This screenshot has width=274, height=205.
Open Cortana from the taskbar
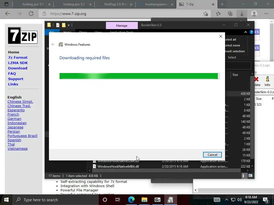105,200
